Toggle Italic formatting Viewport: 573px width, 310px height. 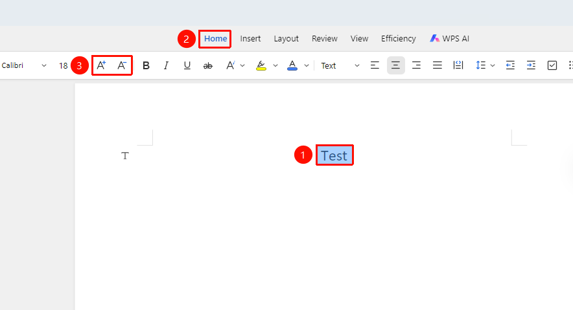tap(167, 65)
